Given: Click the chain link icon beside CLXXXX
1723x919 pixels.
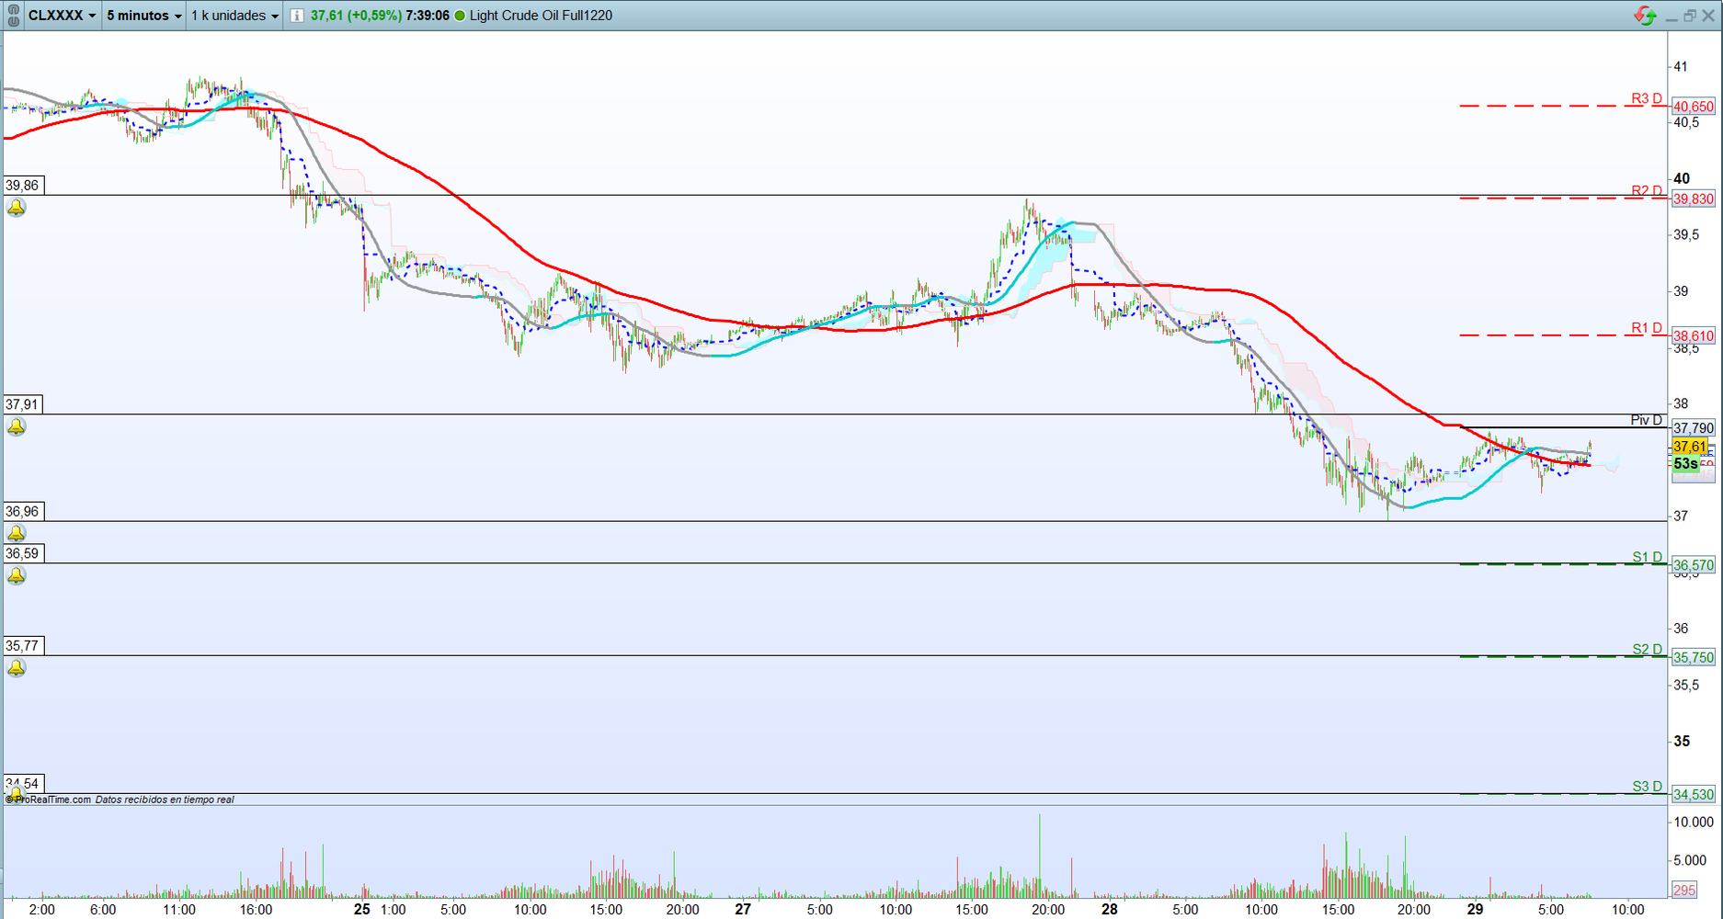Looking at the screenshot, I should (x=14, y=16).
